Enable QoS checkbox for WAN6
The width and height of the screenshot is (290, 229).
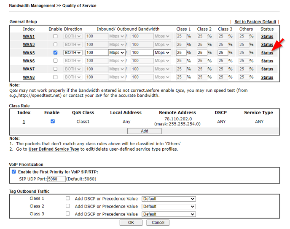coord(55,61)
